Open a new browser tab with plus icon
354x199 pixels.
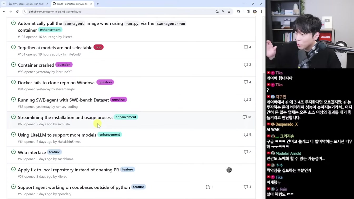tap(98, 4)
